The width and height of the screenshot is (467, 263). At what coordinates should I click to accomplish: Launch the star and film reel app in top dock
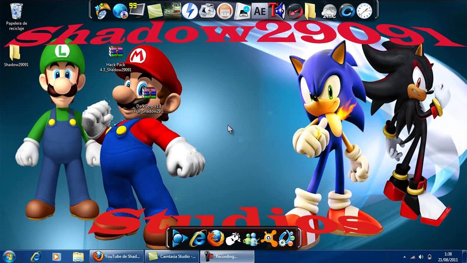(x=103, y=11)
